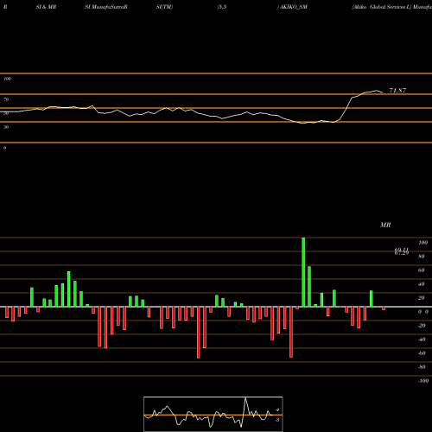Click the 'SI MunafaSutraR' header text
Viewport: 432px width, 432px height.
point(106,7)
